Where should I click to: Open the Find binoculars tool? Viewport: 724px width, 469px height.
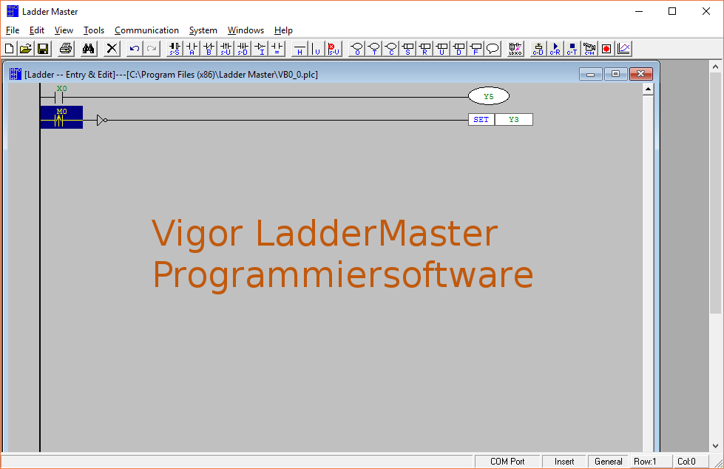89,49
